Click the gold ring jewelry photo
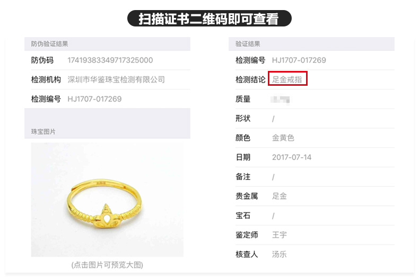 107,200
